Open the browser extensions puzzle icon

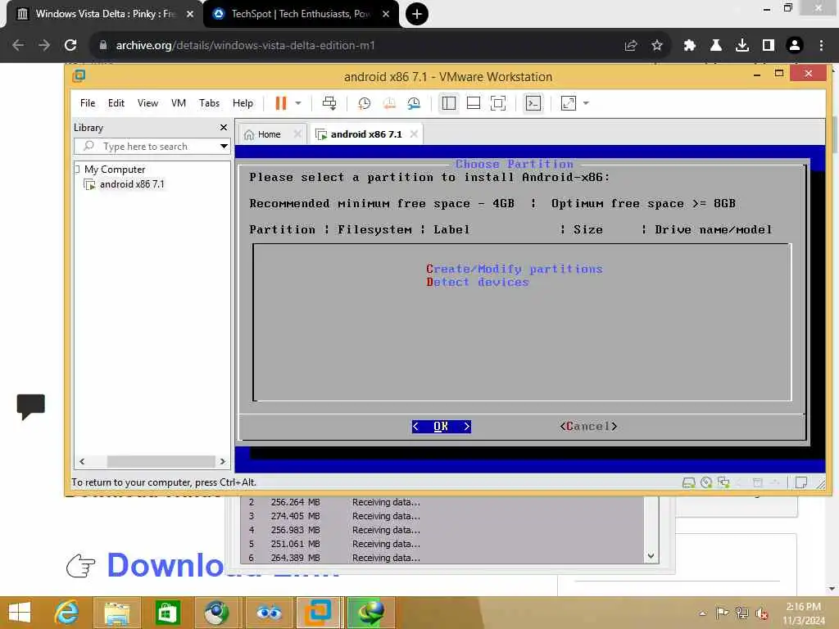pyautogui.click(x=690, y=46)
